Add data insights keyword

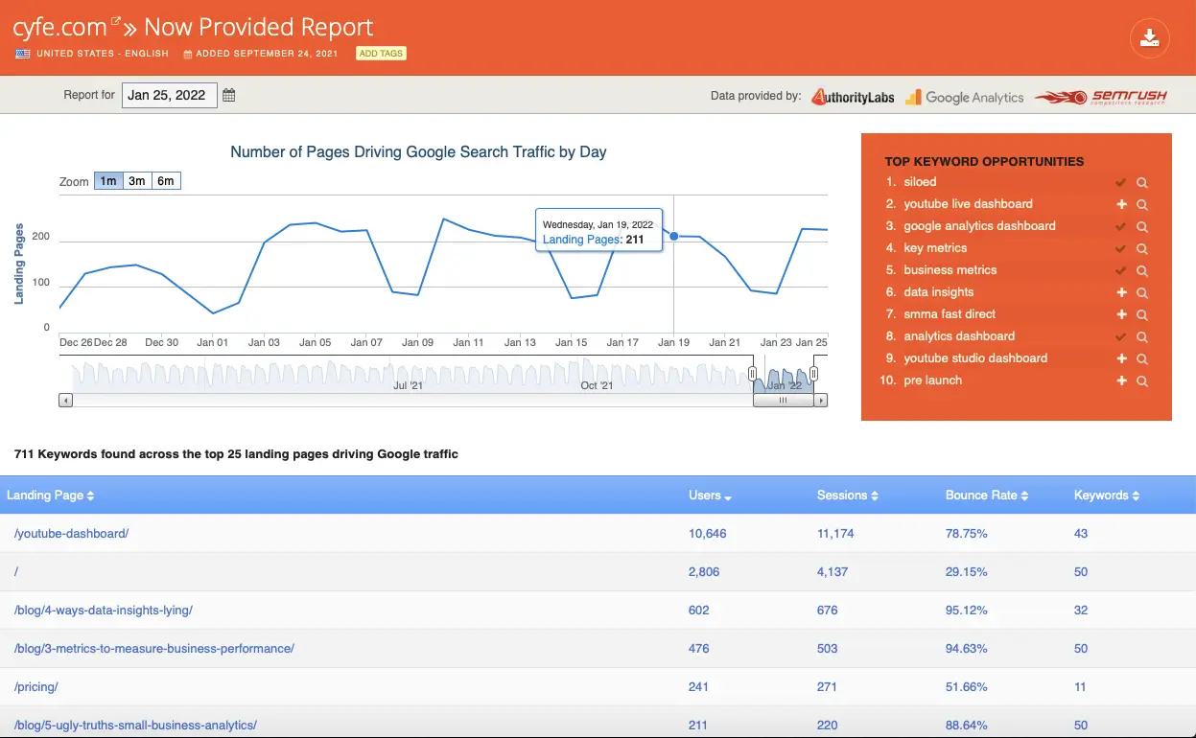click(x=1121, y=292)
